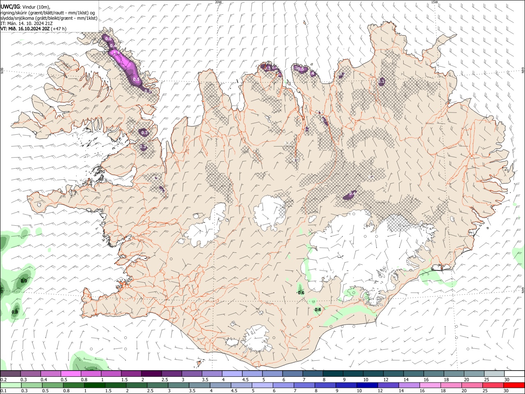
Task: Click the bright pink upper swatch between 0.5 and 0.8
Action: tap(71, 374)
